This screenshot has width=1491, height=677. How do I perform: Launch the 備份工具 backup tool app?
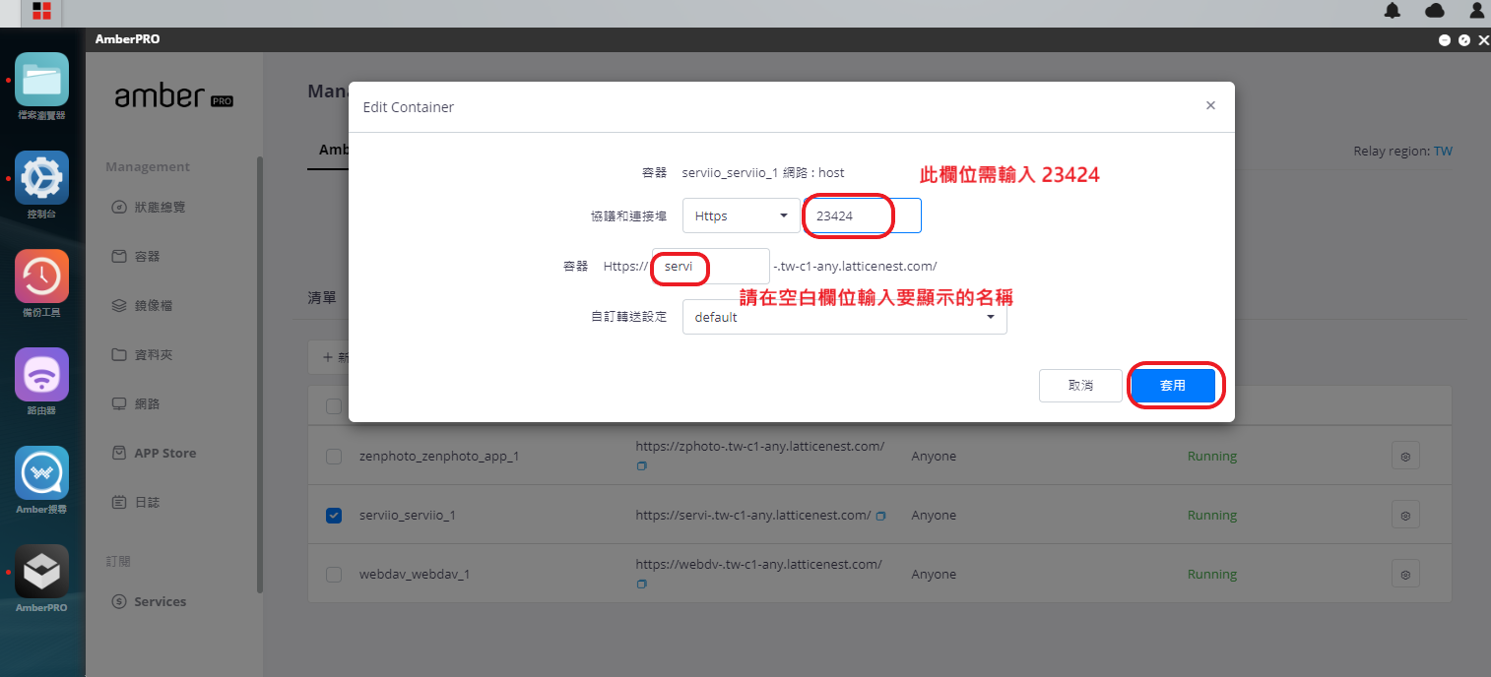coord(41,277)
